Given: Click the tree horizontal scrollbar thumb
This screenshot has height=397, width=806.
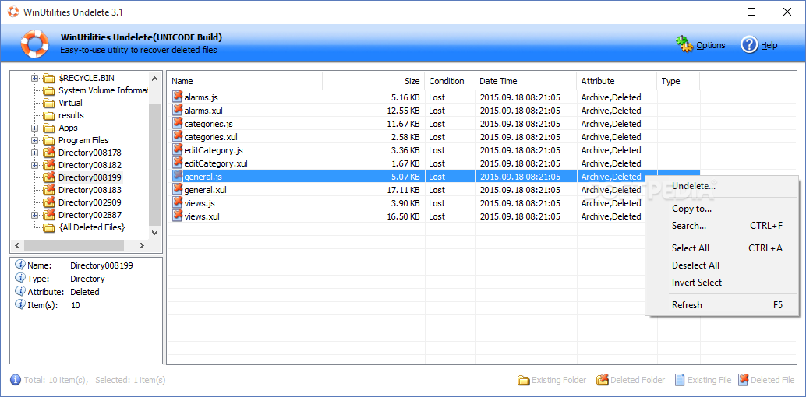Looking at the screenshot, I should pyautogui.click(x=74, y=245).
